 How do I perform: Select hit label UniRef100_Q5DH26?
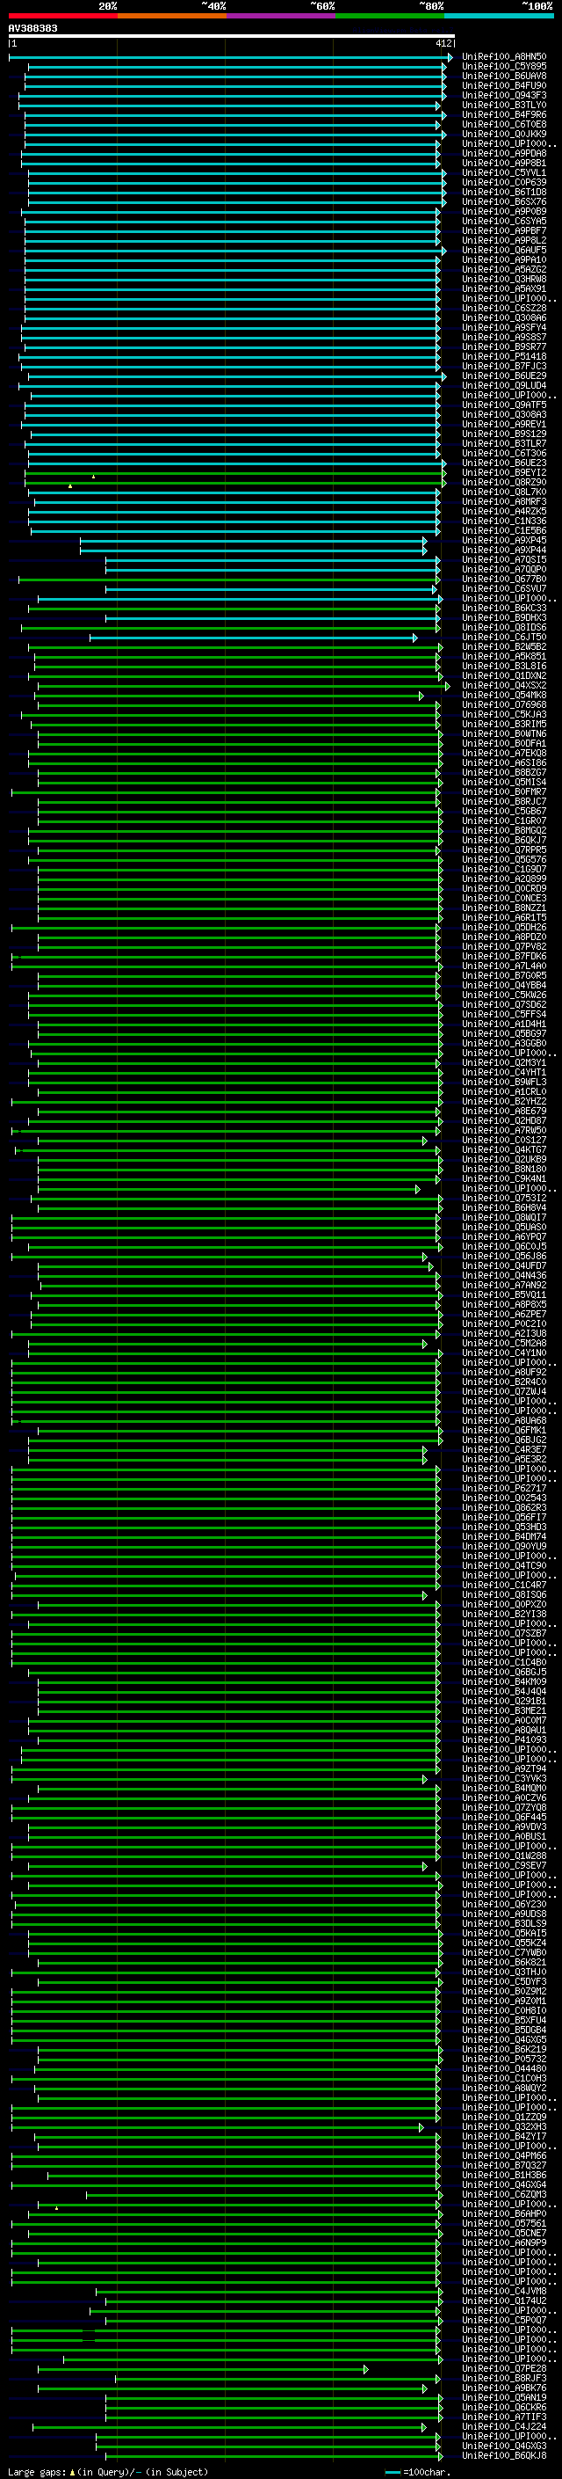point(504,927)
